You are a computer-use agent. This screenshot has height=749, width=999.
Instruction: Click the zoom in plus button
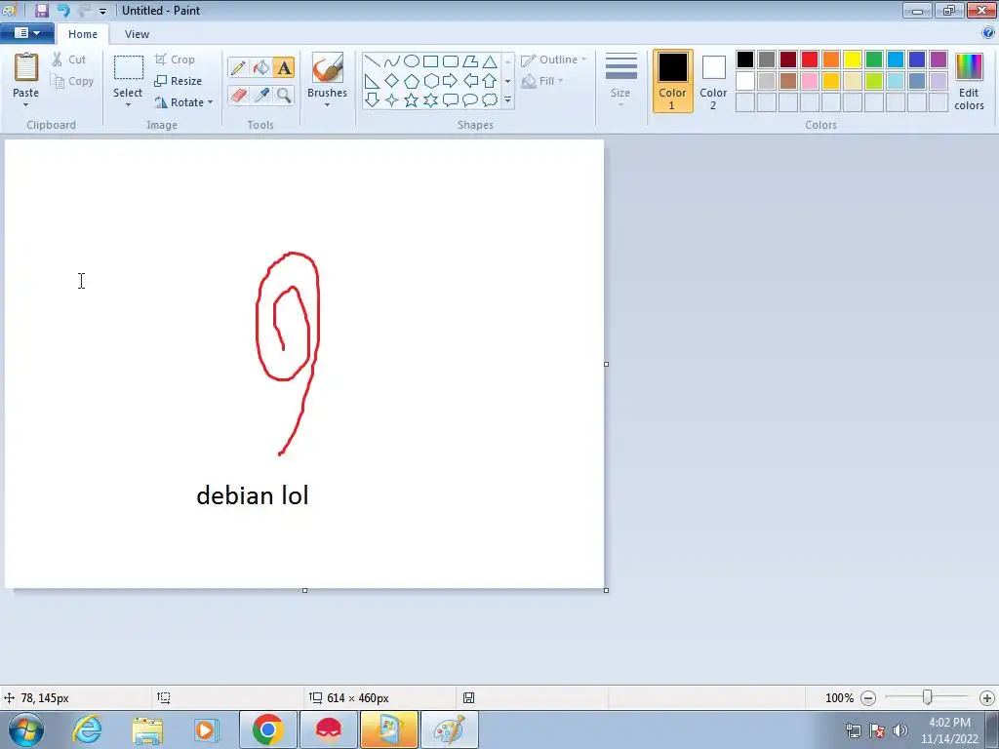[987, 698]
